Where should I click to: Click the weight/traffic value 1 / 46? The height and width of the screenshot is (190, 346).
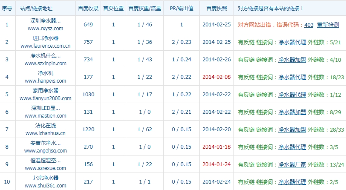(x=145, y=24)
